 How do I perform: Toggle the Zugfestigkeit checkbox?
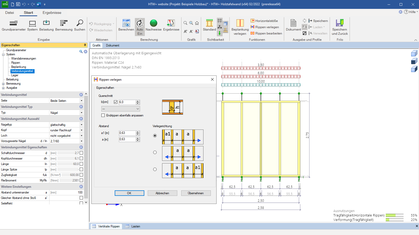coord(81,175)
